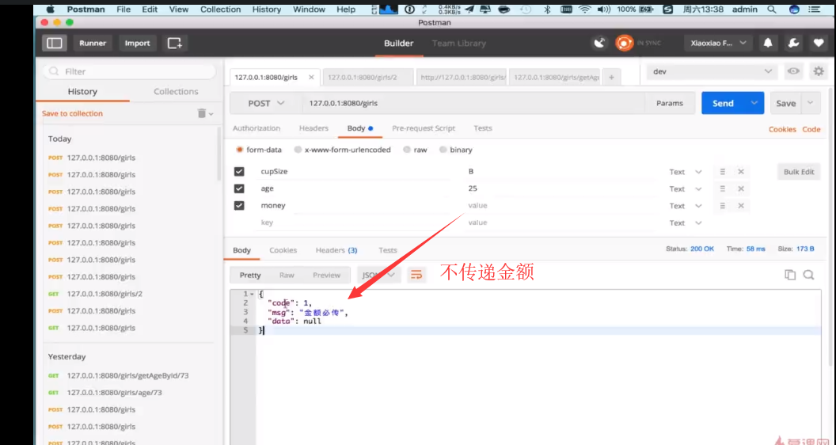The height and width of the screenshot is (445, 836).
Task: Open the notifications bell
Action: pos(768,44)
